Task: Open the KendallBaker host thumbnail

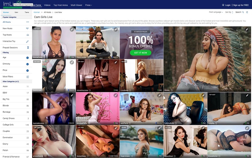Action: 98,141
